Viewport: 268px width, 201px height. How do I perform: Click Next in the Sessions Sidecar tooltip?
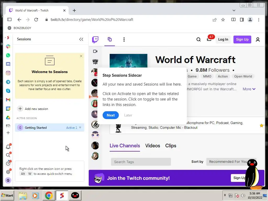(111, 115)
